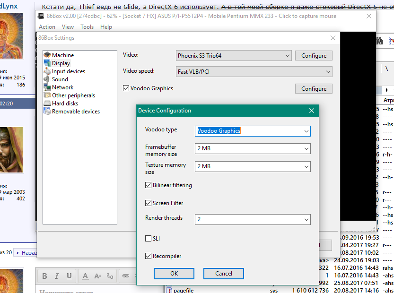Select Other peripherals in settings list
The width and height of the screenshot is (394, 293).
click(72, 95)
